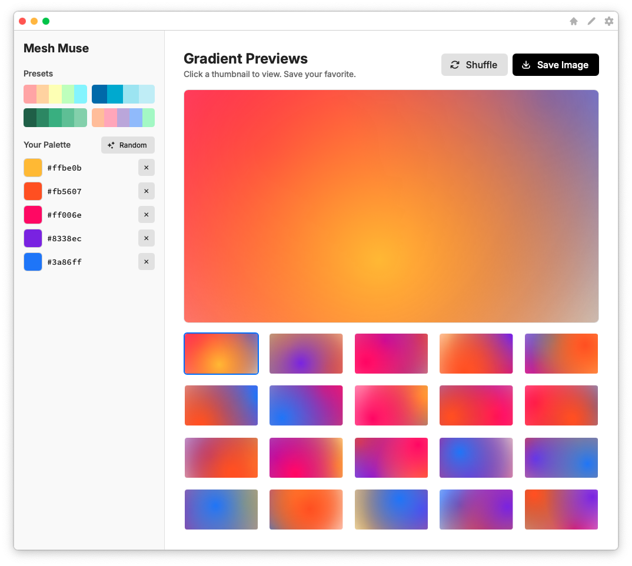Apply the green preset palette
This screenshot has height=566, width=632.
pos(55,118)
